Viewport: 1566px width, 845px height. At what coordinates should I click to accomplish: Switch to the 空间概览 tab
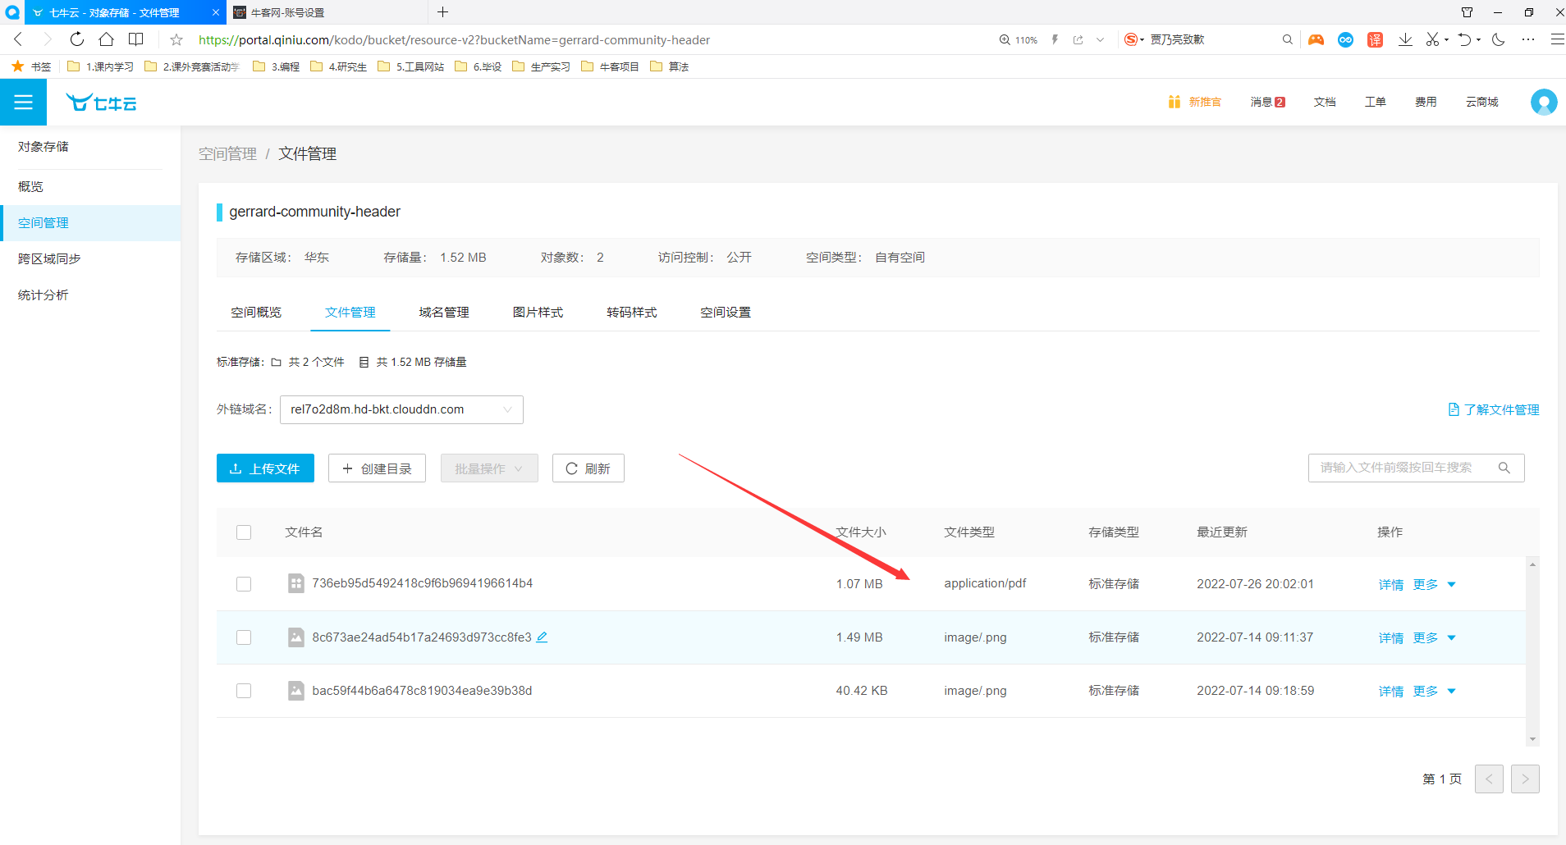coord(256,313)
